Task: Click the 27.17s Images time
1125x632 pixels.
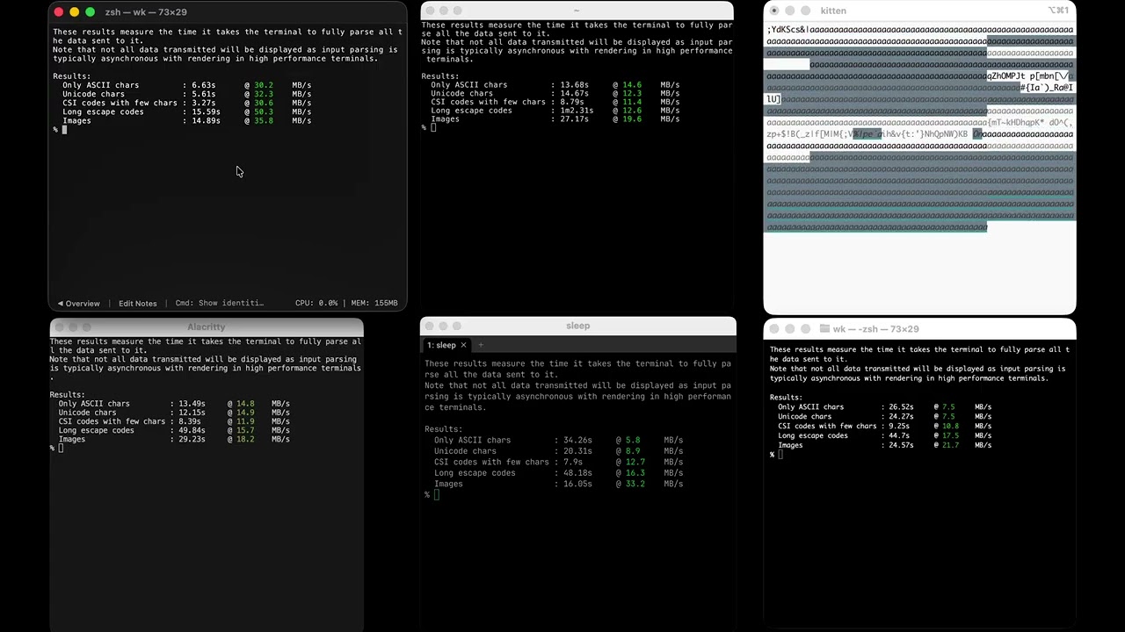Action: click(574, 119)
